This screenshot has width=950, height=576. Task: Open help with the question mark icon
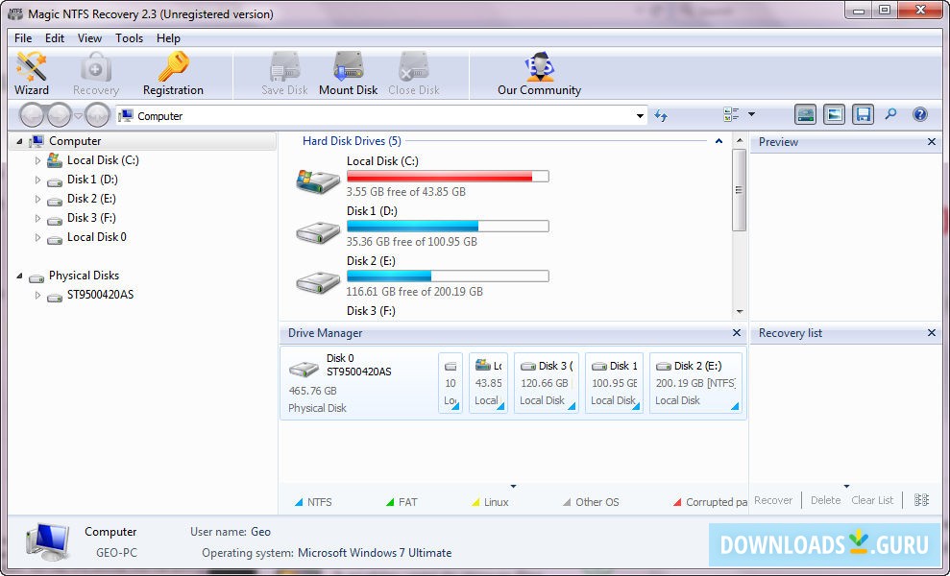pyautogui.click(x=919, y=114)
